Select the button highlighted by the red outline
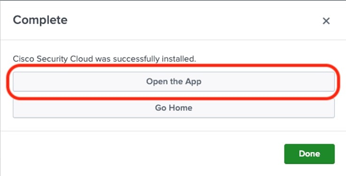Viewport: 346px width, 176px height. point(174,81)
